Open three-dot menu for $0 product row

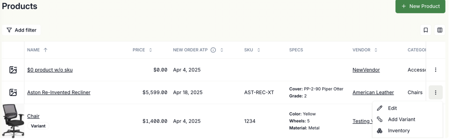(x=435, y=70)
